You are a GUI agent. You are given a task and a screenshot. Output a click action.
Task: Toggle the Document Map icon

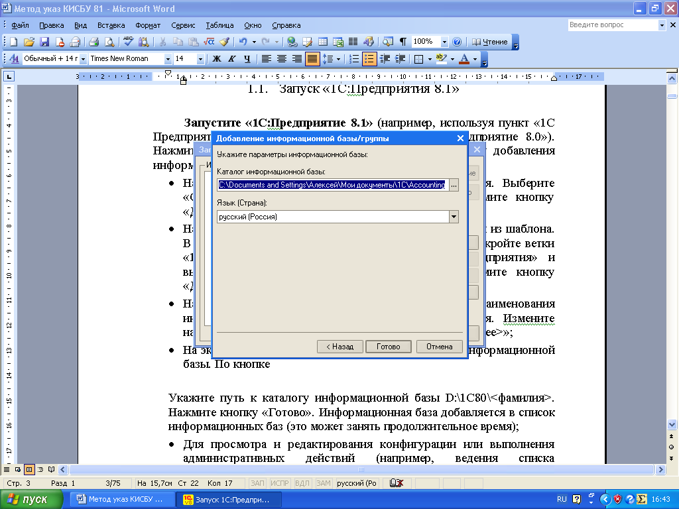387,42
